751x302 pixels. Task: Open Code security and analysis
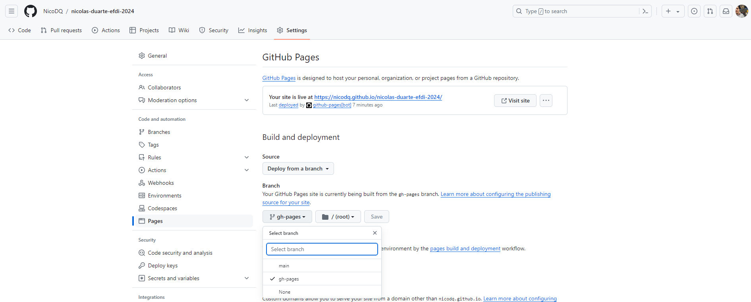tap(194, 253)
